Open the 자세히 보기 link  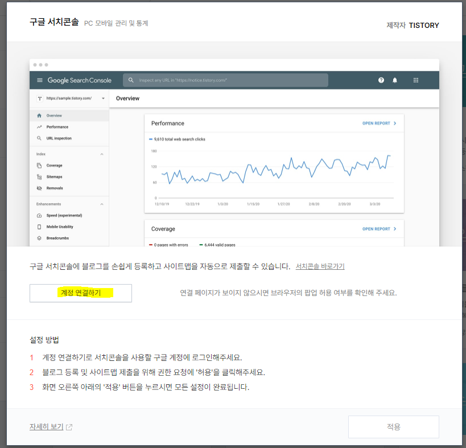[x=46, y=426]
